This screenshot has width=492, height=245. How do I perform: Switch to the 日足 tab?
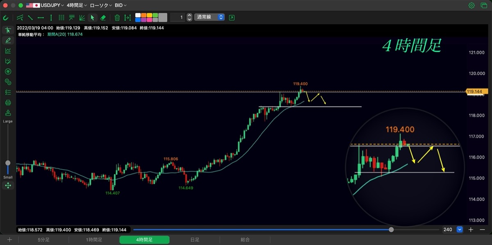pos(195,240)
